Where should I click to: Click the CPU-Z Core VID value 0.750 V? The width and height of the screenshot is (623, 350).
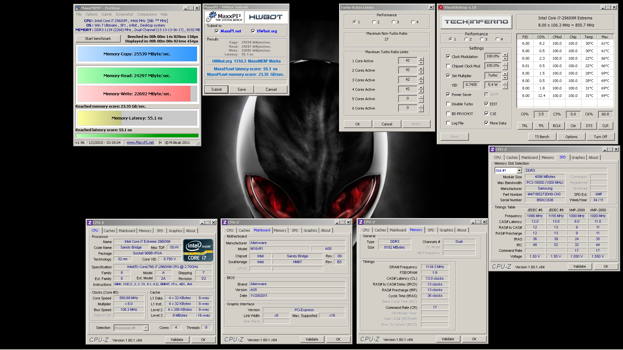click(170, 259)
